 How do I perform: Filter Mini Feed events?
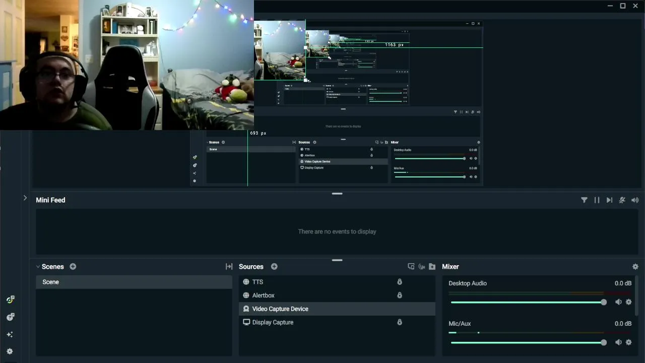[584, 200]
